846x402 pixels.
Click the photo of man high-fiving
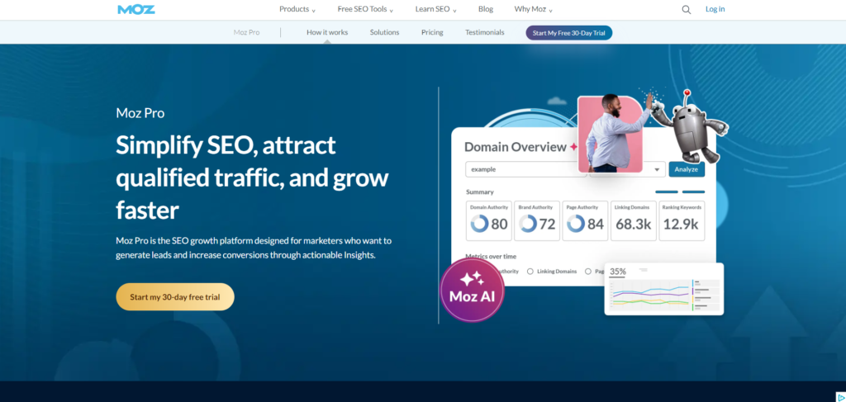(610, 135)
